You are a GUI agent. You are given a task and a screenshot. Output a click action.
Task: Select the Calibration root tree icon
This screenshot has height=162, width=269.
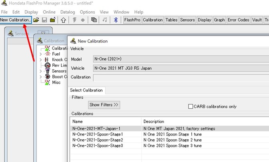[x=47, y=48]
